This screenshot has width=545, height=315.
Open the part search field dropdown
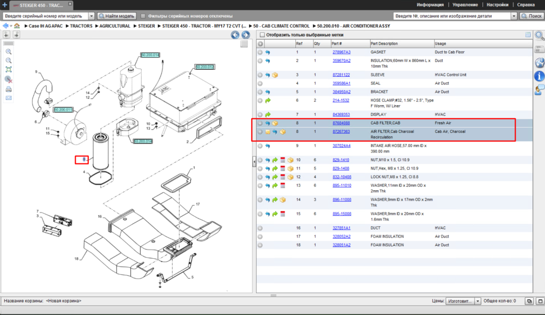tap(514, 16)
